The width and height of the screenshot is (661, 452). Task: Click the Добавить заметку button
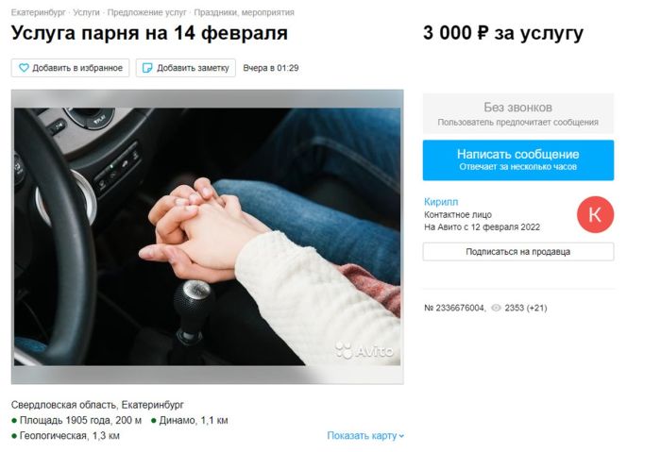point(185,68)
